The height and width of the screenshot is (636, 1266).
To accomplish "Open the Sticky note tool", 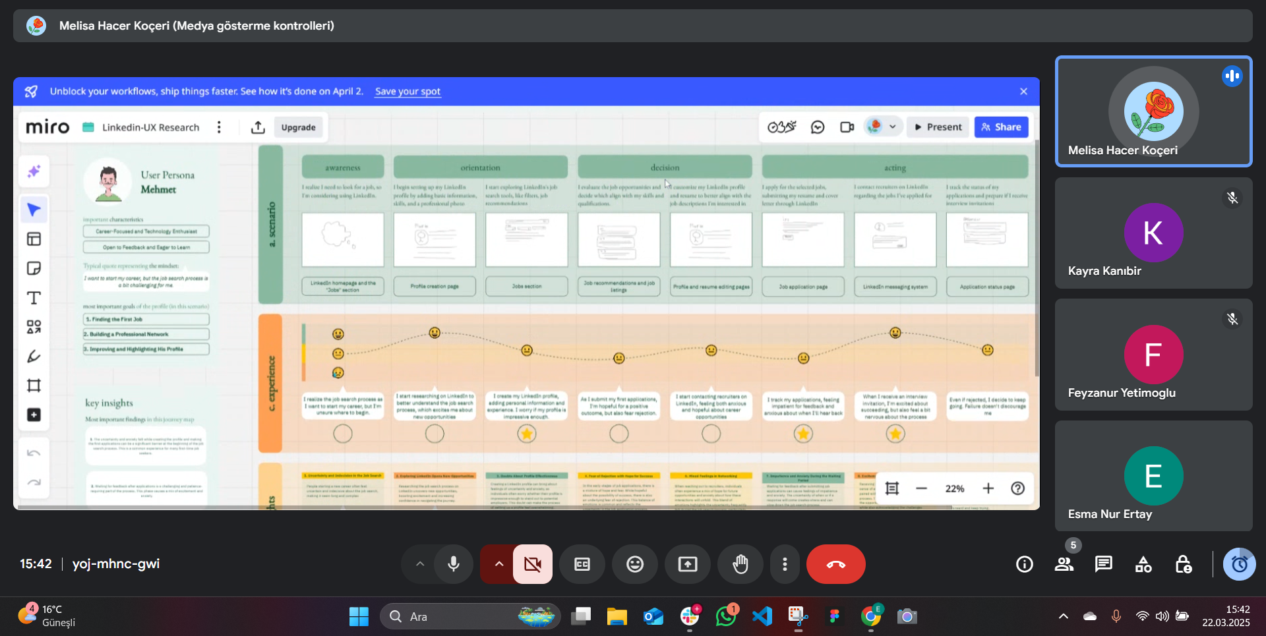I will coord(34,268).
